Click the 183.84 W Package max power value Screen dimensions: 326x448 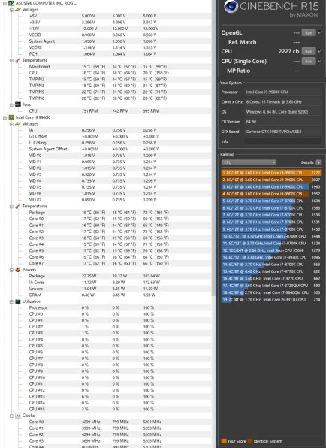(x=152, y=276)
